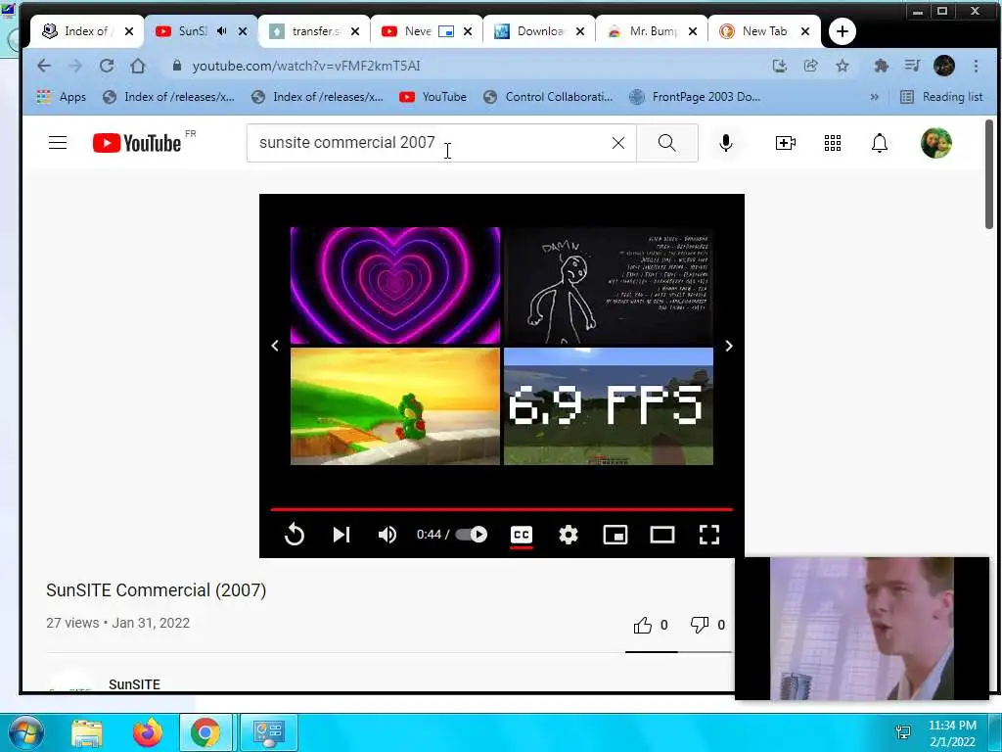Open the Create video camera icon
This screenshot has height=752, width=1002.
tap(786, 143)
